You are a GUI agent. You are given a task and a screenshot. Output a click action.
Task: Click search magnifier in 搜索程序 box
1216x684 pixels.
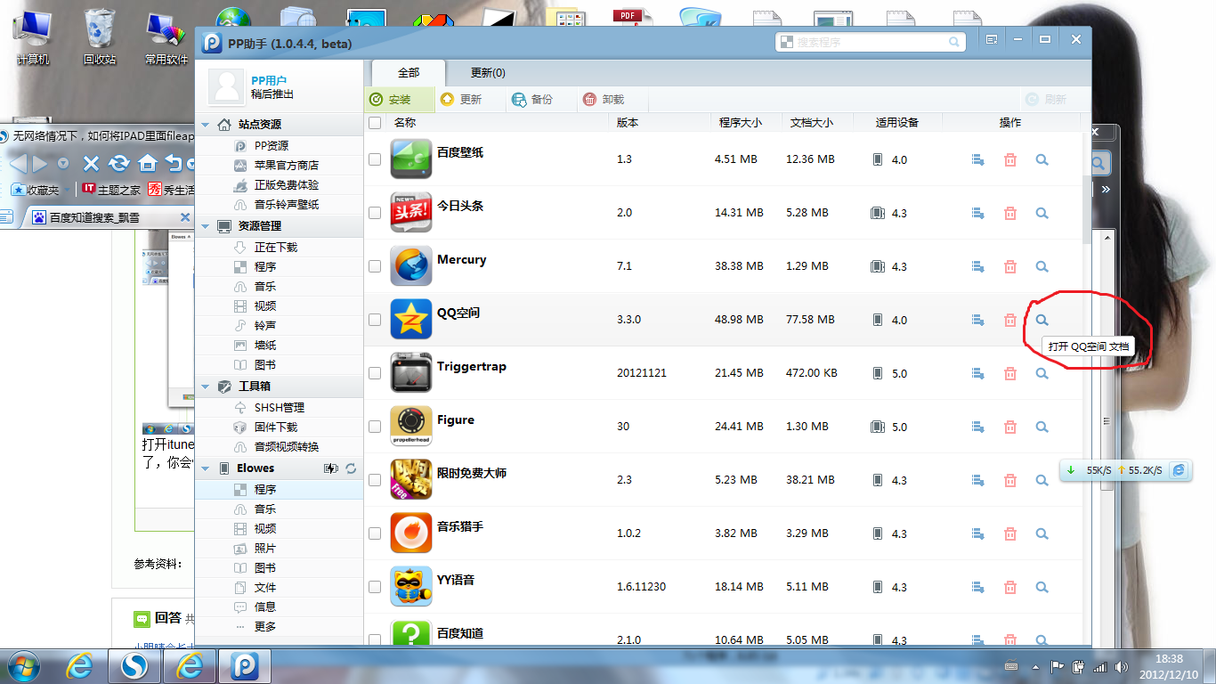tap(954, 42)
